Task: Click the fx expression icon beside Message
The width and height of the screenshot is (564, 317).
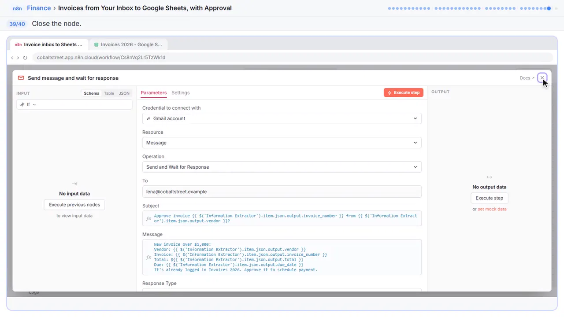Action: 148,257
